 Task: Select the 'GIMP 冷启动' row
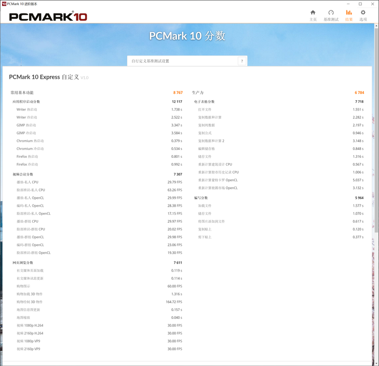tap(99, 133)
